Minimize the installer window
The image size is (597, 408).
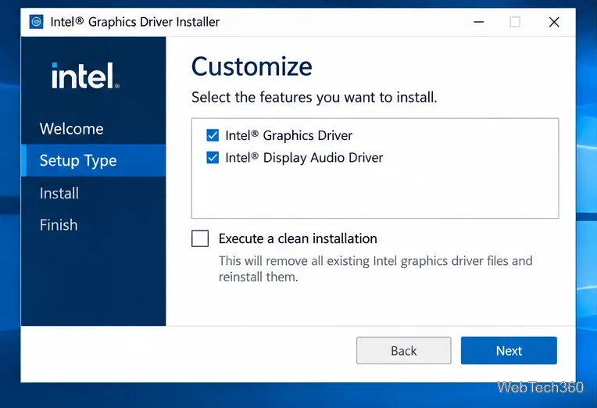(x=478, y=22)
